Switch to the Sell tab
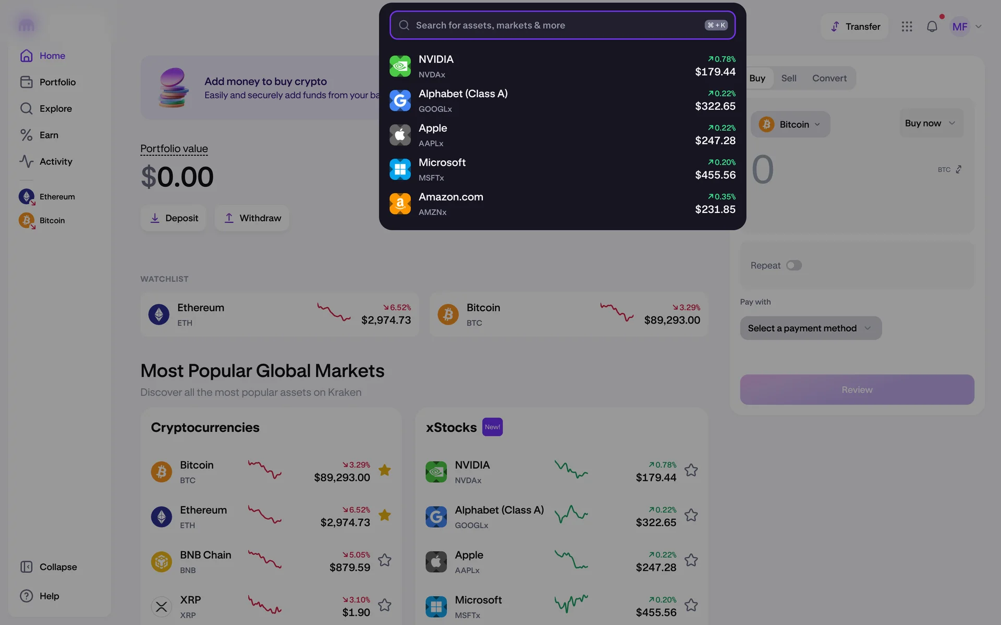The height and width of the screenshot is (625, 1001). point(788,78)
